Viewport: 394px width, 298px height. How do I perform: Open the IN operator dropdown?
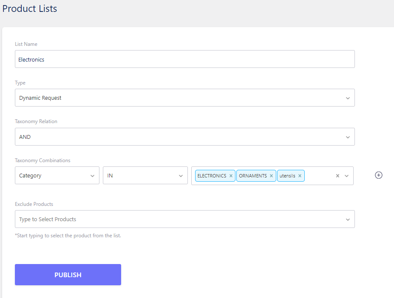tap(145, 175)
